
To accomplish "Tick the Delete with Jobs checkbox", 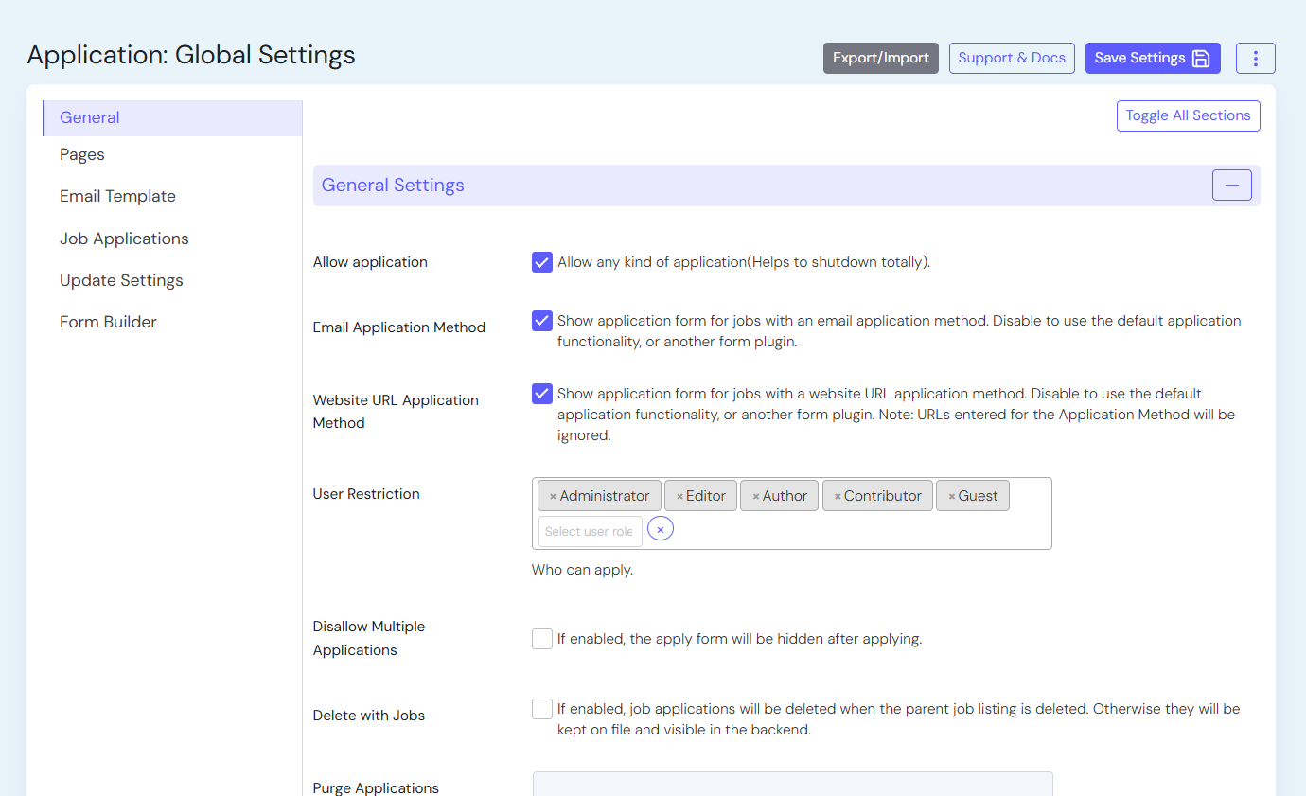I will click(x=542, y=709).
